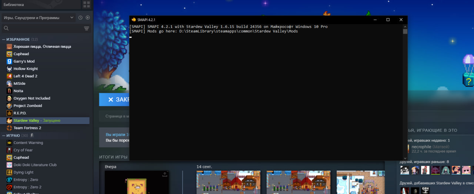474x194 pixels.
Task: Select Хорошая пицца, Отличная пицца game icon
Action: click(9, 47)
